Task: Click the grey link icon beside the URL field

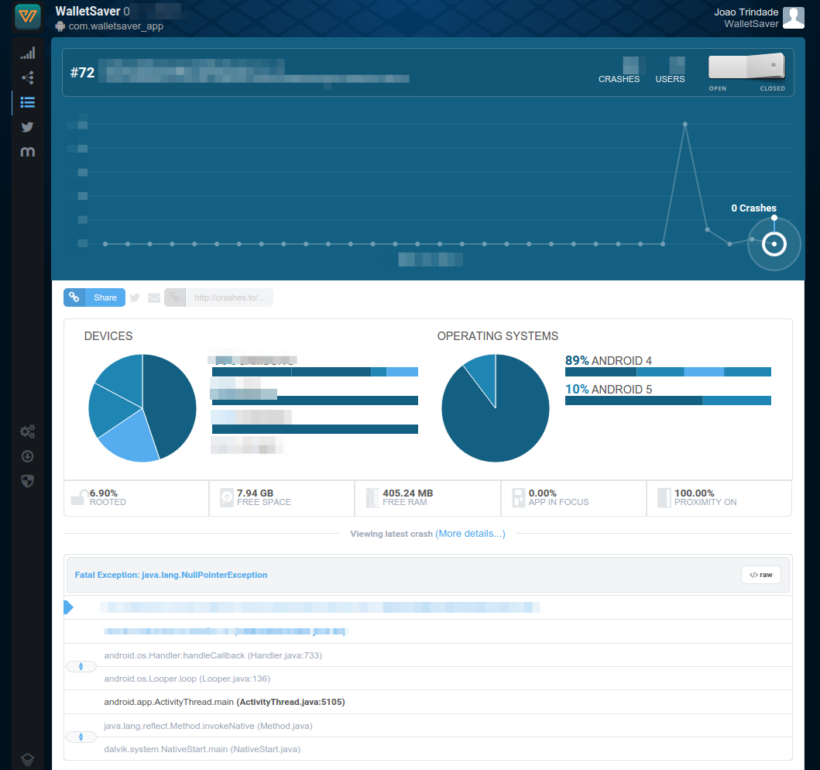Action: 175,297
